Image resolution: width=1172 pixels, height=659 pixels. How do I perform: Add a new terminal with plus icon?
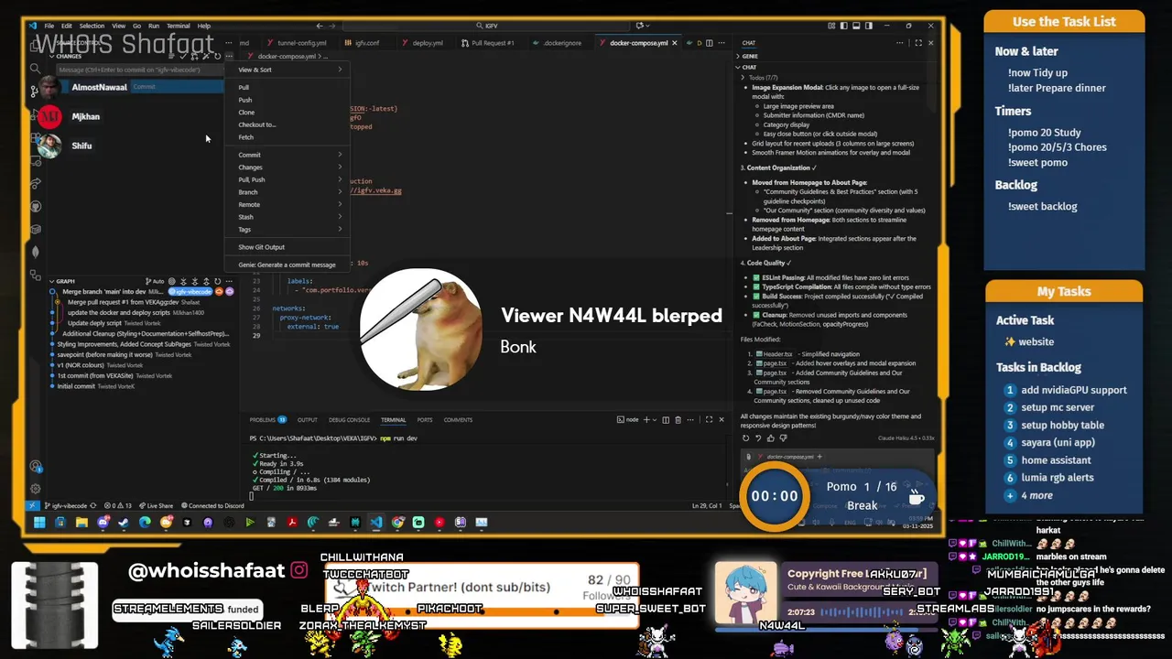[646, 419]
